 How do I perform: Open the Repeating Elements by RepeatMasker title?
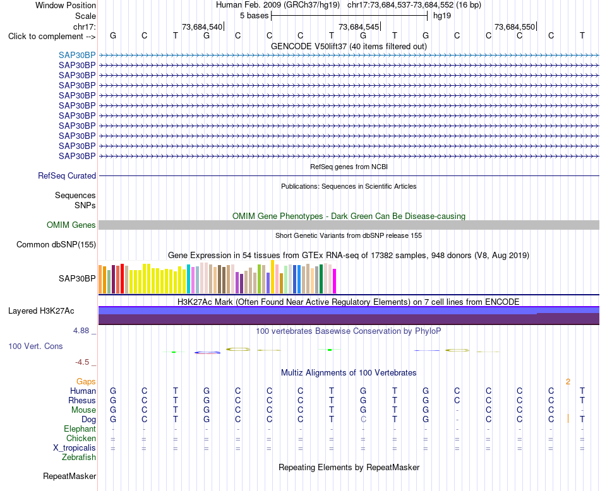349,467
